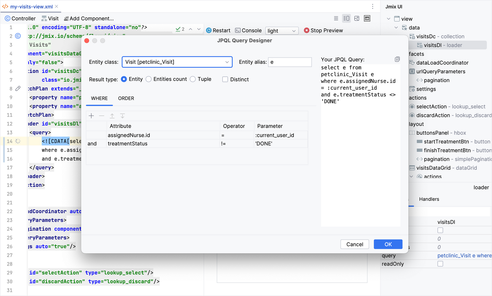The width and height of the screenshot is (492, 296).
Task: Switch to the editor and preview split icon
Action: [x=346, y=18]
